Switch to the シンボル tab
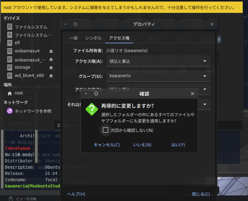248x201 pixels. (93, 38)
